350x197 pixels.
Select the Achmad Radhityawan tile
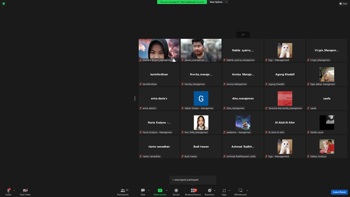pos(243,147)
